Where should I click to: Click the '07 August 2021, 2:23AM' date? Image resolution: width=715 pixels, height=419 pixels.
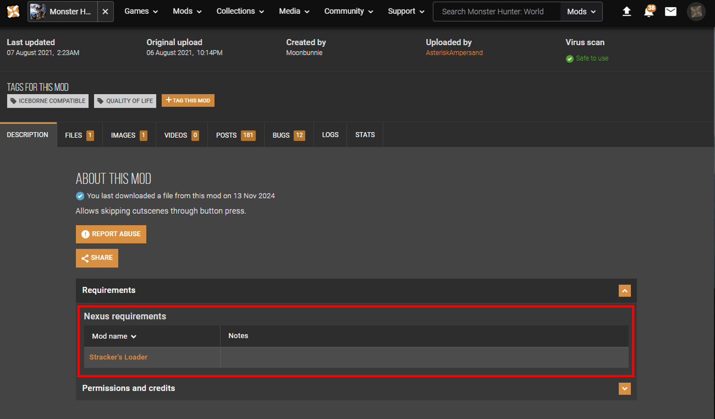click(43, 53)
